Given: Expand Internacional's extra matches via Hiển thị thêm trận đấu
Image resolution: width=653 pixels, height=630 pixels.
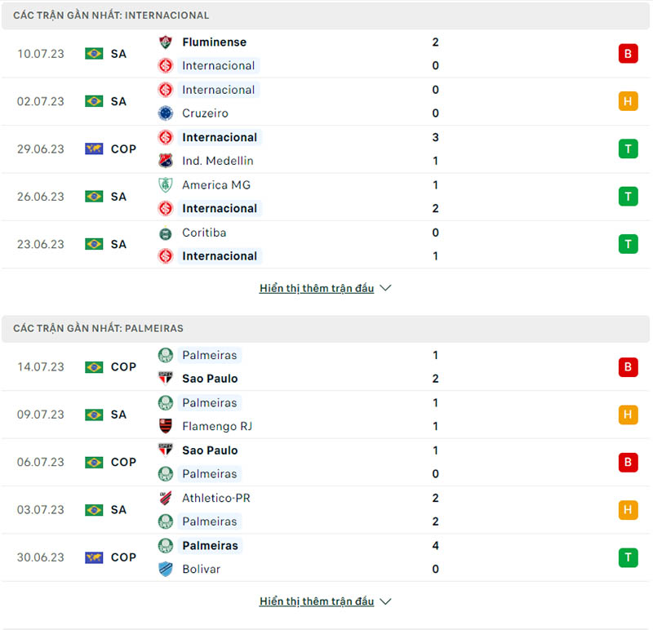Looking at the screenshot, I should coord(317,288).
